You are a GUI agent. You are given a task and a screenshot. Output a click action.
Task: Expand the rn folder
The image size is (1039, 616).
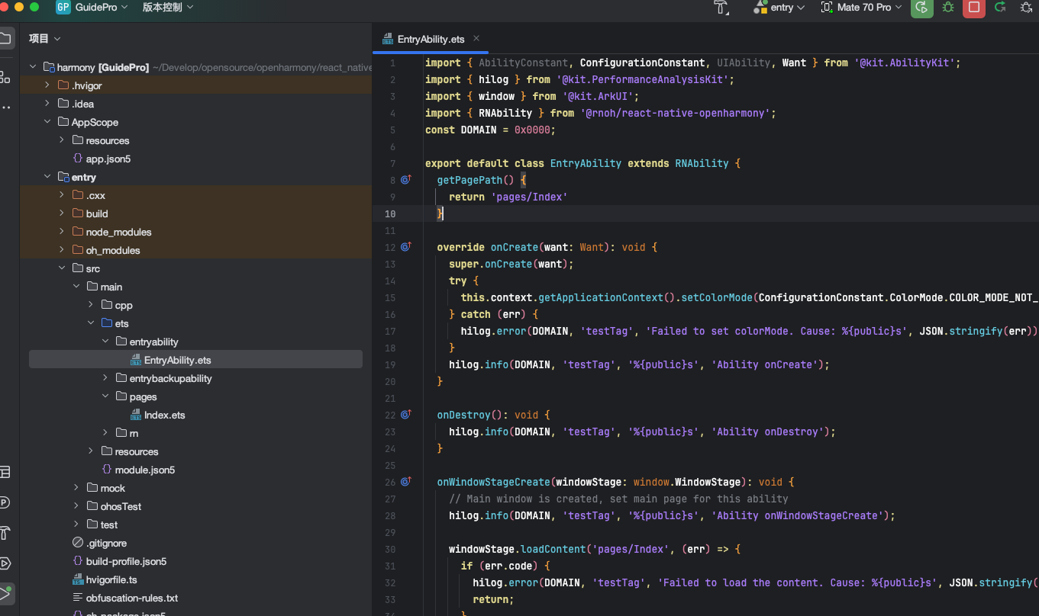coord(105,433)
